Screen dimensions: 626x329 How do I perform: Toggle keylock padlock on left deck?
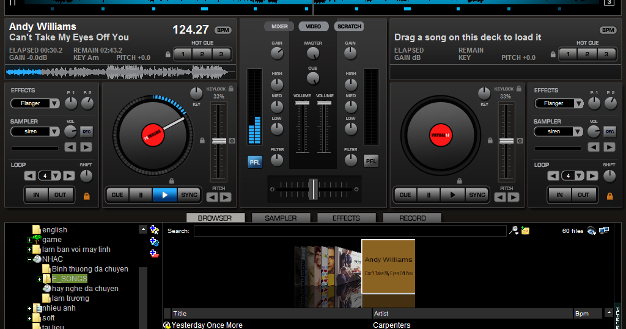(230, 89)
